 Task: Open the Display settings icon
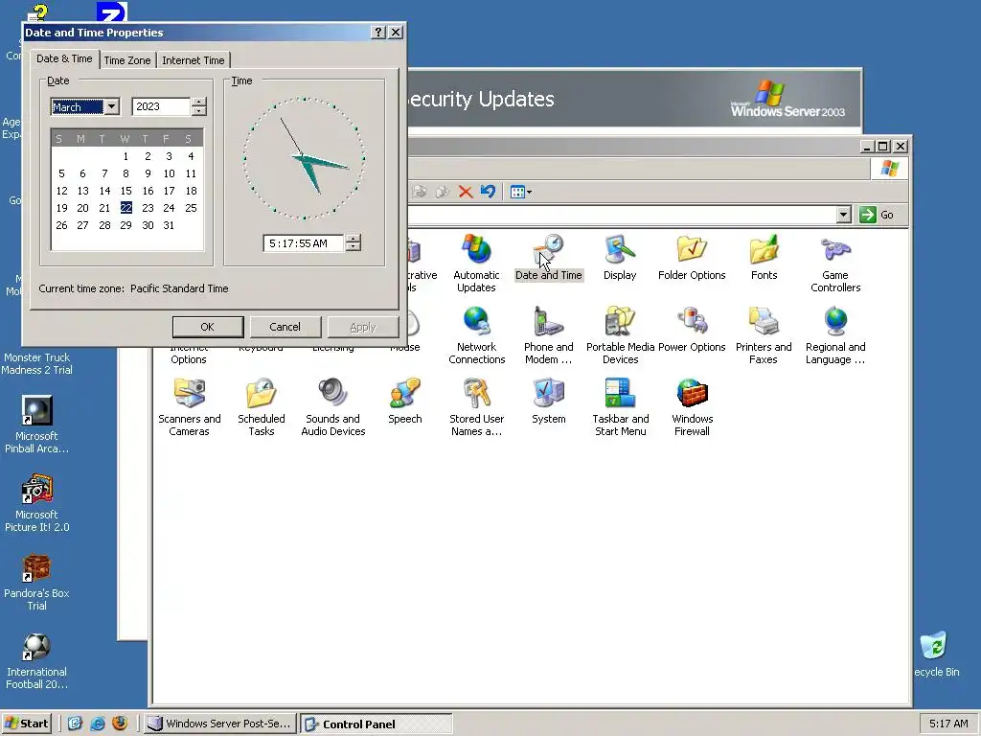coord(620,258)
